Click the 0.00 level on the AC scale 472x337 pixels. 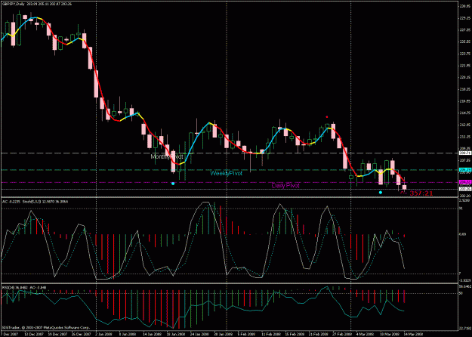click(463, 234)
